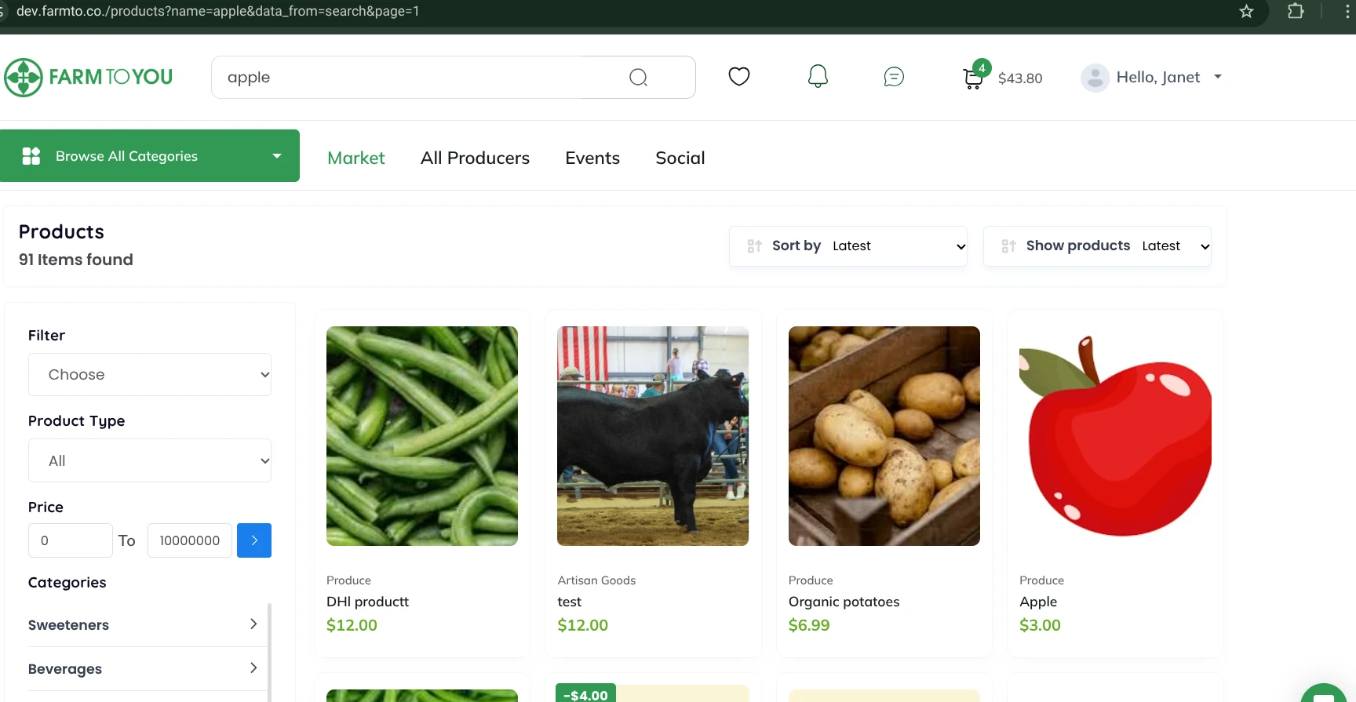
Task: Bookmark this page with the star icon
Action: [1246, 11]
